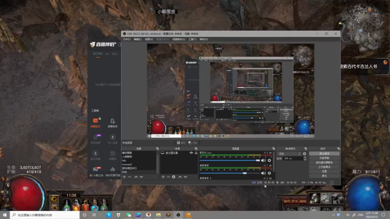This screenshot has height=219, width=390.
Task: Move the selected source down
Action: coord(185,177)
